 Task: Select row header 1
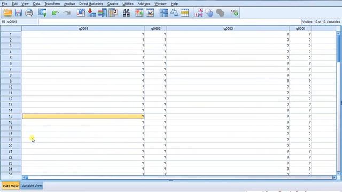11,34
